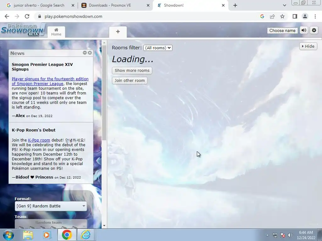Click Smogon Premier League XIV Signups heading

pos(42,67)
